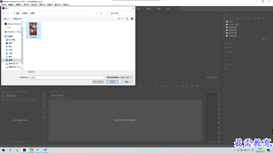Expand the Video Effects folder
The height and width of the screenshot is (153, 273).
(x=224, y=33)
